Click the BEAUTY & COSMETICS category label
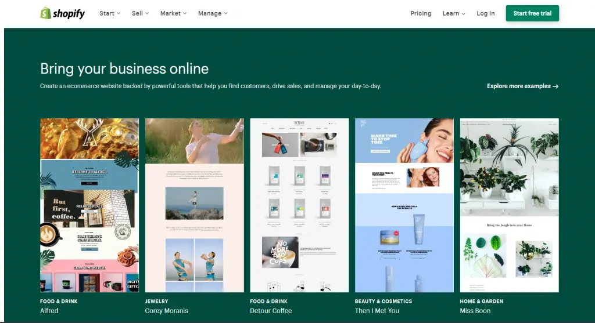Image resolution: width=595 pixels, height=323 pixels. (383, 302)
